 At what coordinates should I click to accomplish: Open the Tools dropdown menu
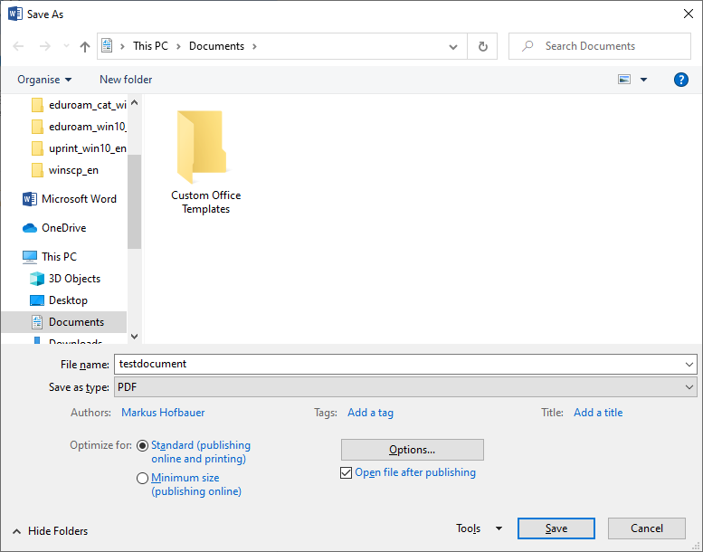coord(479,528)
